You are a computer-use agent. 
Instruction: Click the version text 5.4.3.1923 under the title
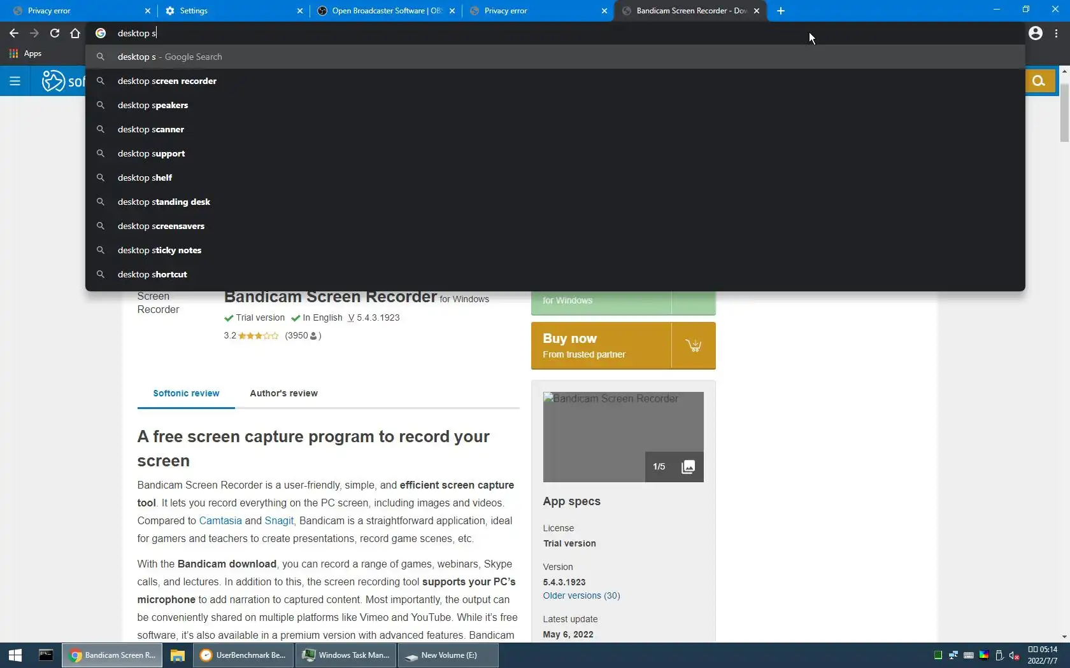(378, 318)
